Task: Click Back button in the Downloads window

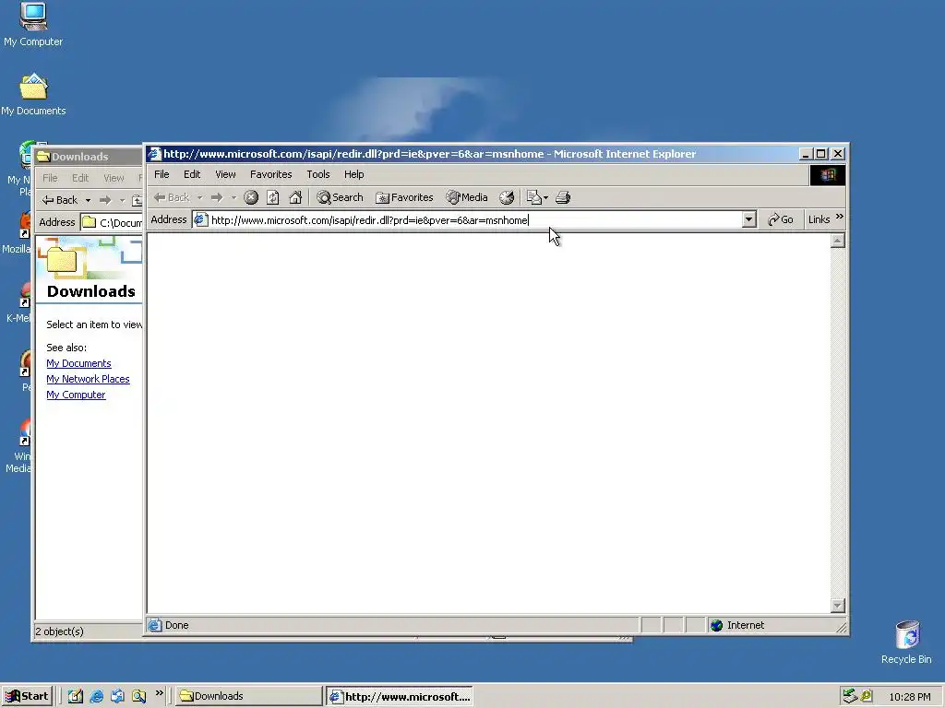Action: pyautogui.click(x=60, y=200)
